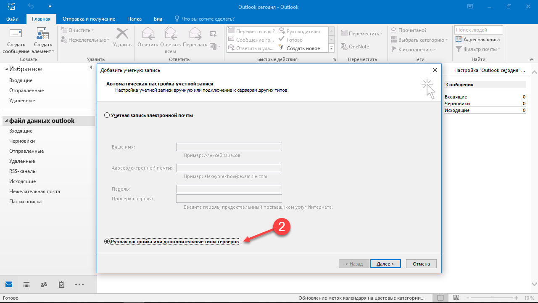Screen dimensions: 538x303
Task: Open the View (Вид) tab
Action: (158, 19)
